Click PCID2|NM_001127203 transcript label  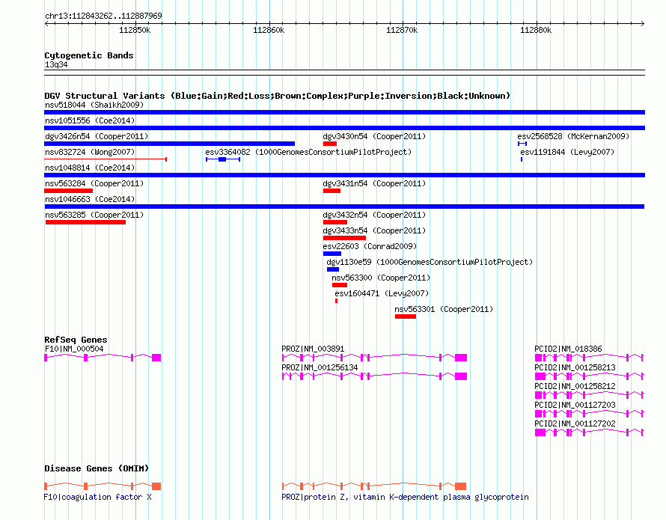click(575, 405)
